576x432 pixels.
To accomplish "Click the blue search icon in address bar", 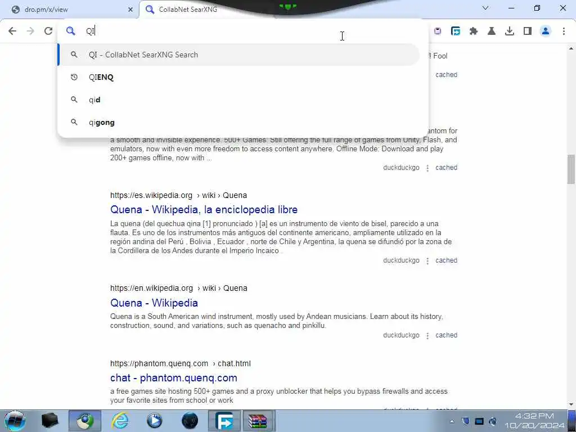I will click(70, 31).
